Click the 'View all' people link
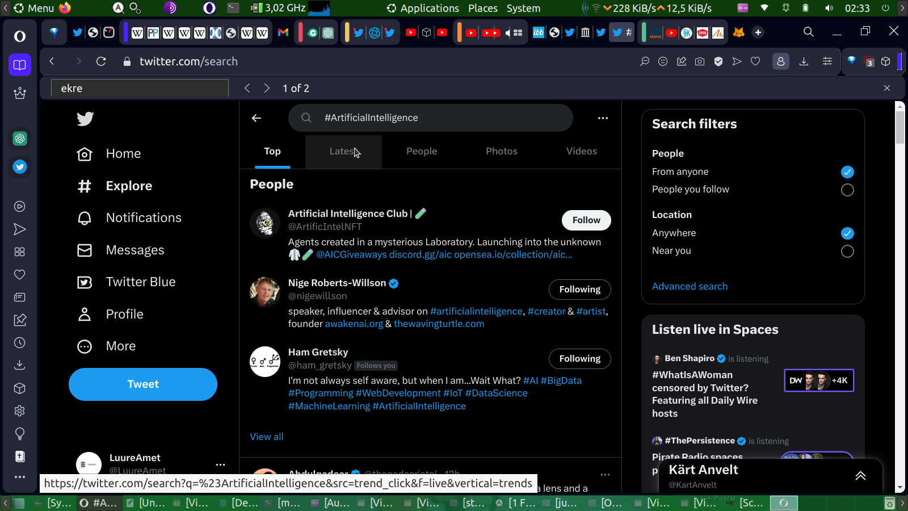This screenshot has height=511, width=908. click(x=267, y=437)
